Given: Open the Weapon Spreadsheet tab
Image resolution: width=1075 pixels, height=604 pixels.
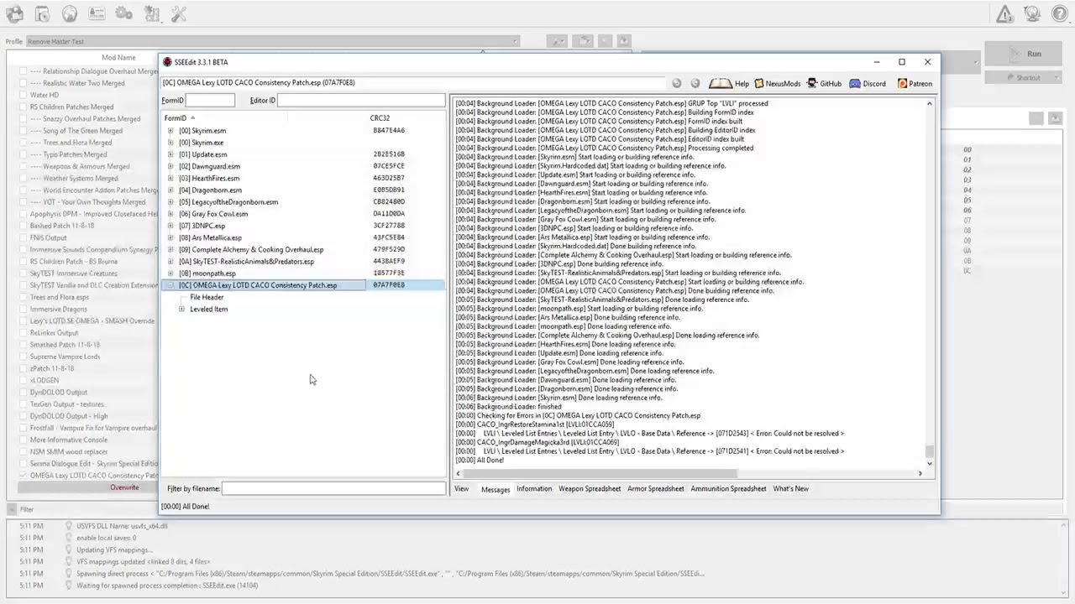Looking at the screenshot, I should (590, 489).
